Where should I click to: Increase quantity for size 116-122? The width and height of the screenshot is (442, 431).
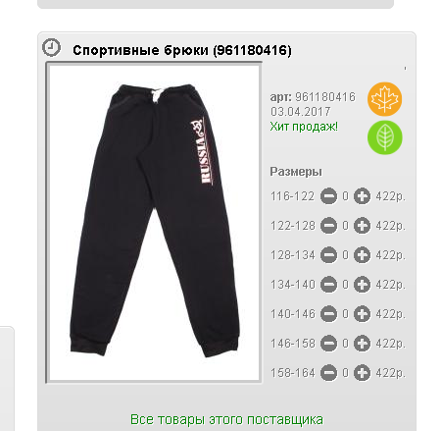coord(362,196)
